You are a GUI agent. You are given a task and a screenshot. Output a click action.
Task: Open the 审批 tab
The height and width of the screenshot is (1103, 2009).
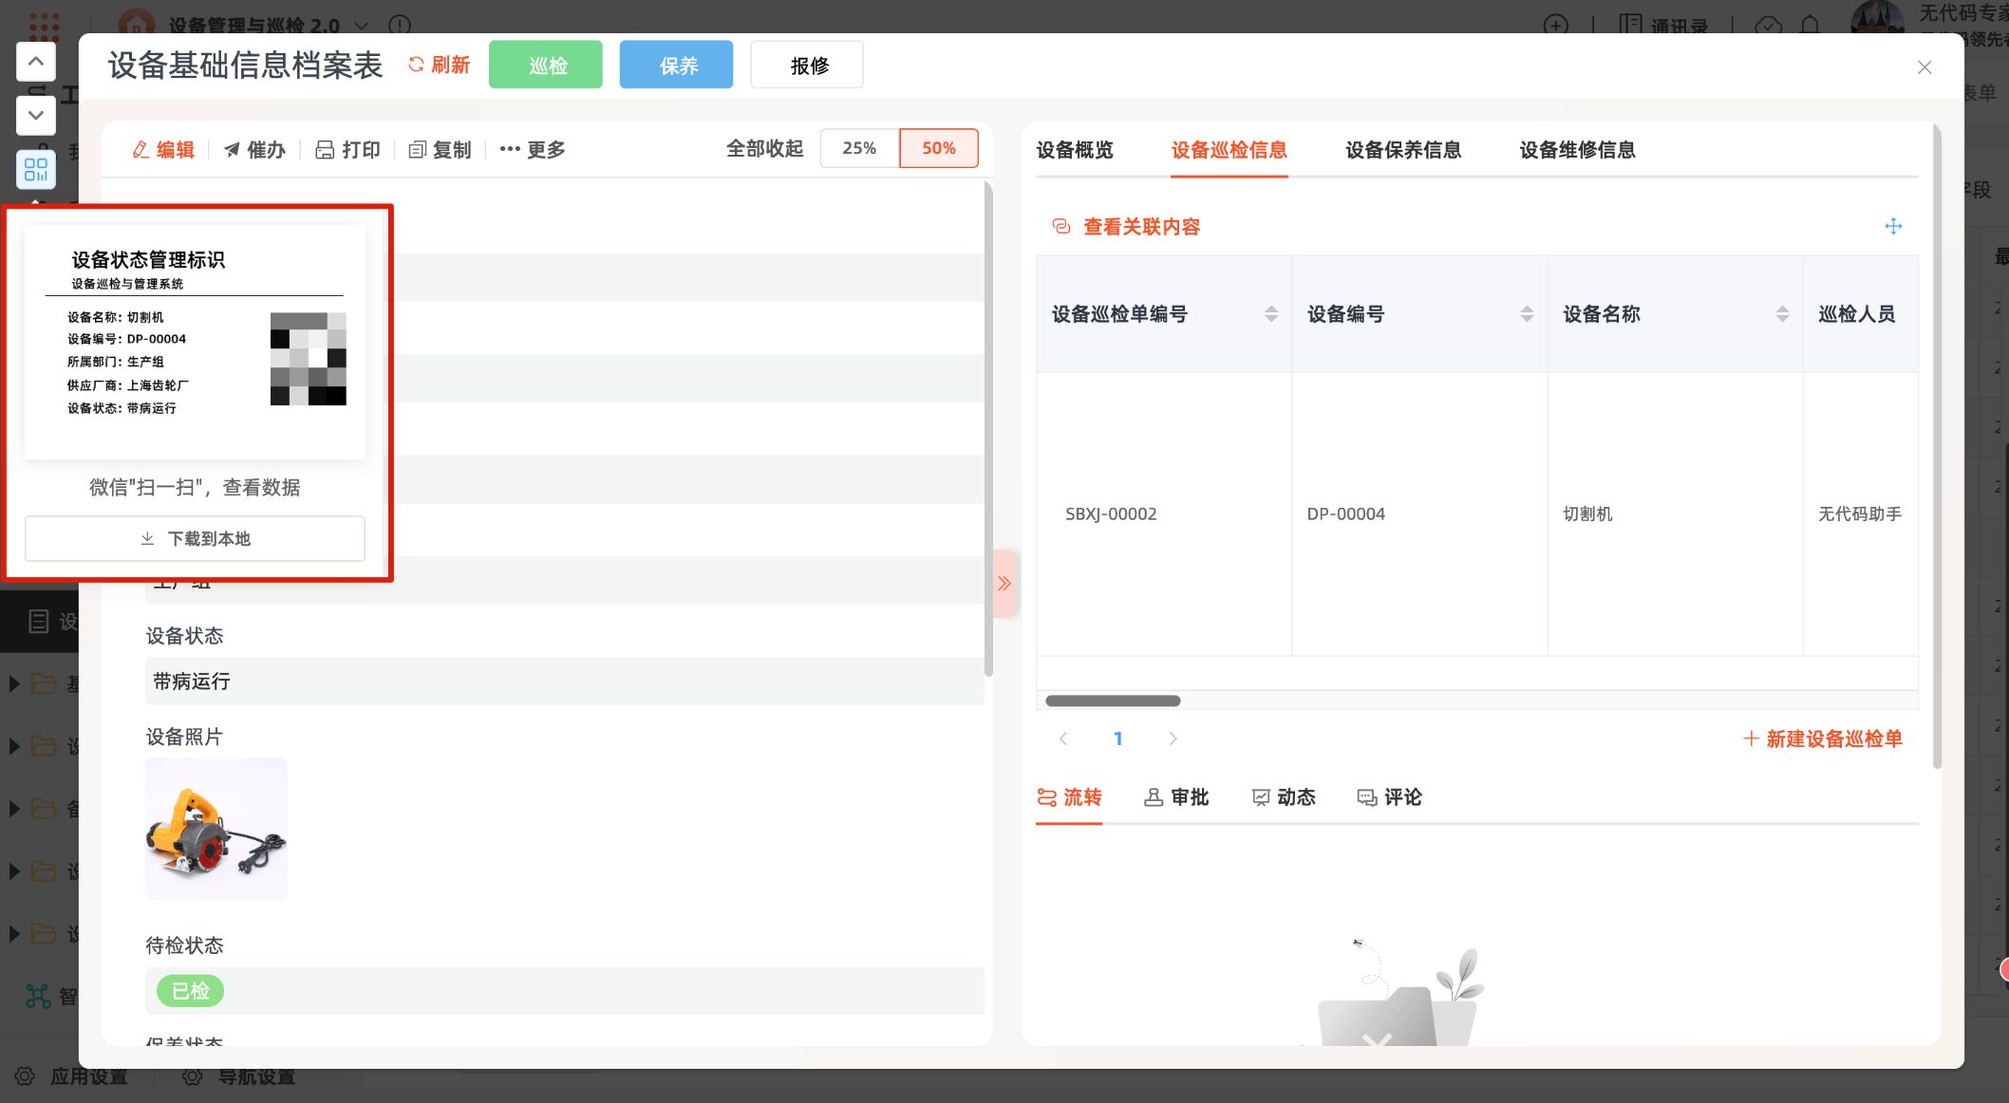(x=1177, y=797)
